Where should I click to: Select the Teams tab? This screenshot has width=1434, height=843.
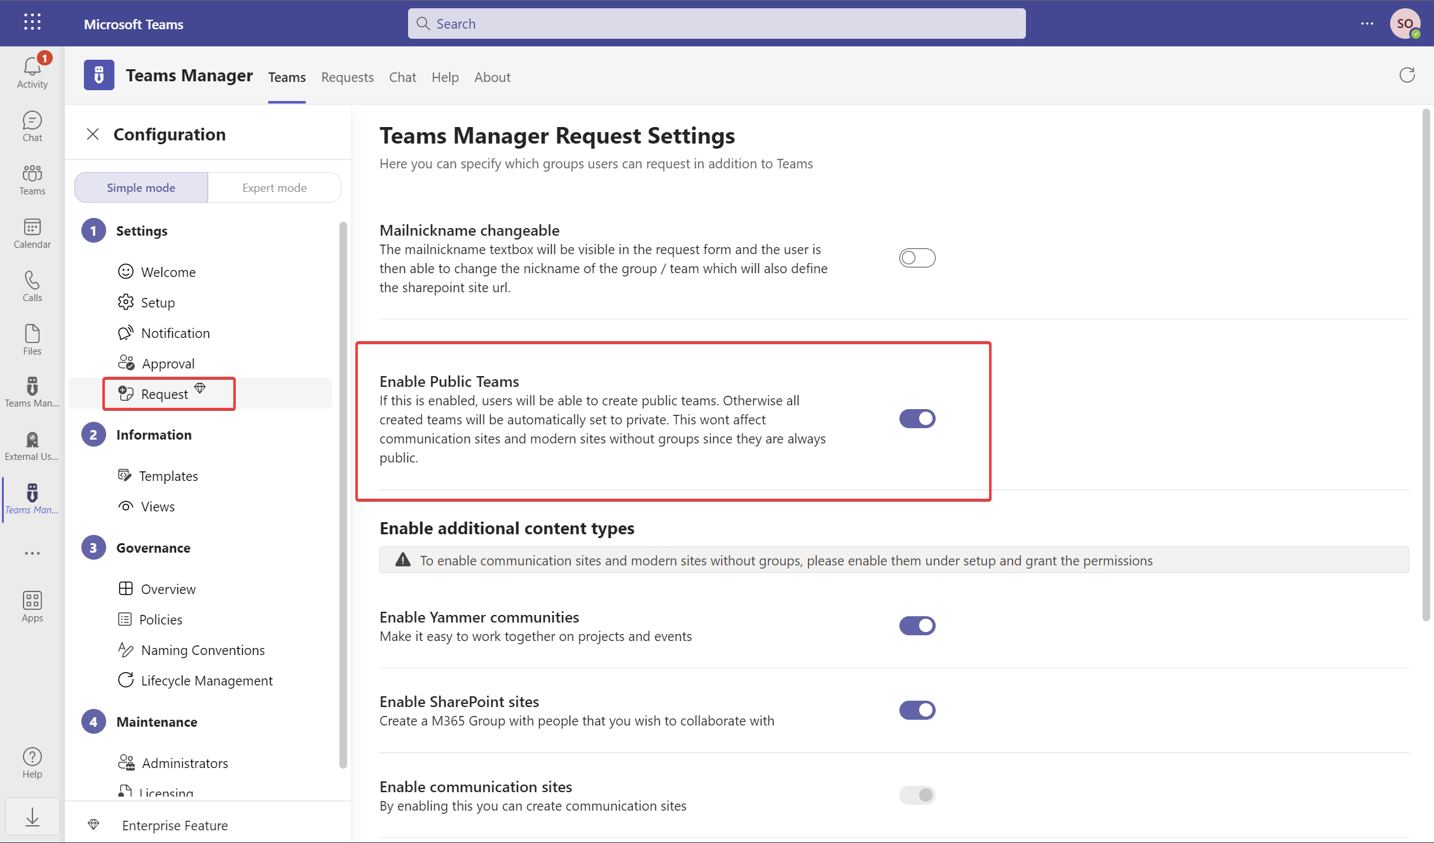[287, 77]
